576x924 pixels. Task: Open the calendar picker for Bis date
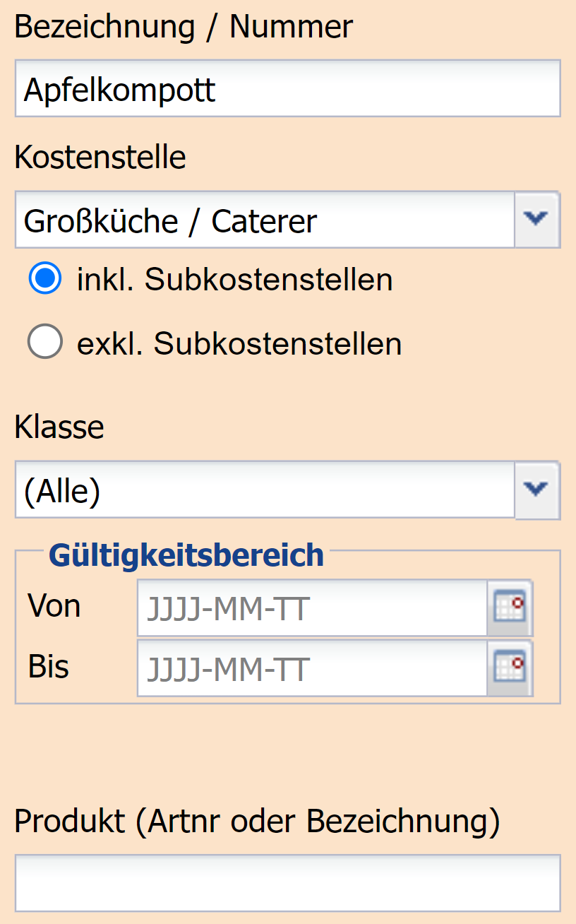[x=510, y=668]
